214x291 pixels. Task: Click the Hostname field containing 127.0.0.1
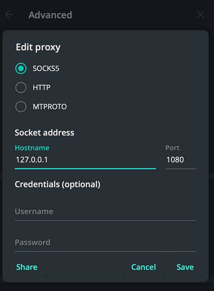85,160
